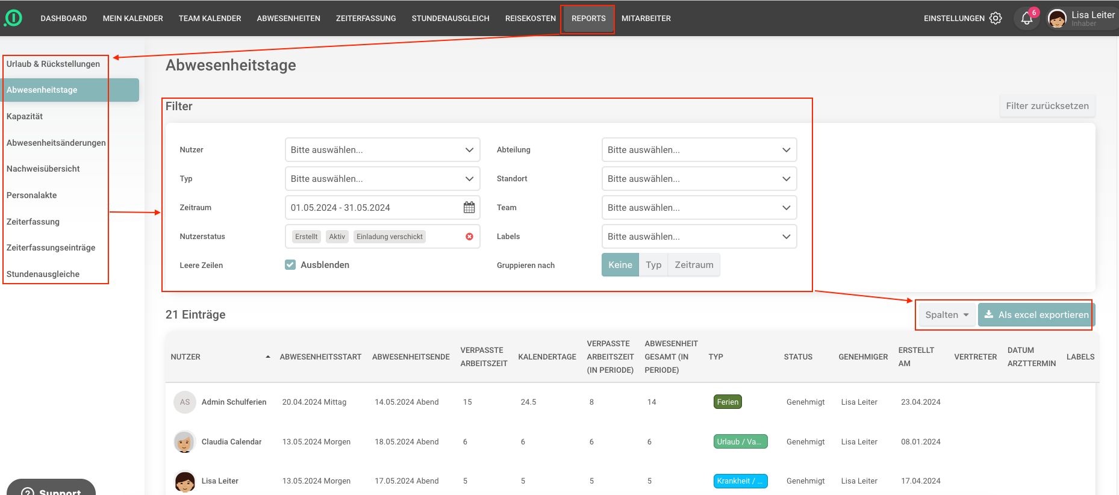Select the Reports navigation tab

588,19
